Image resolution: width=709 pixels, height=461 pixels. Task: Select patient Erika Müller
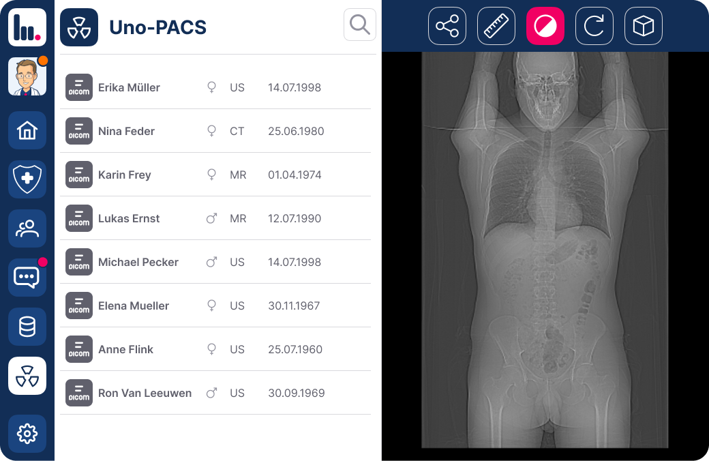tap(129, 87)
